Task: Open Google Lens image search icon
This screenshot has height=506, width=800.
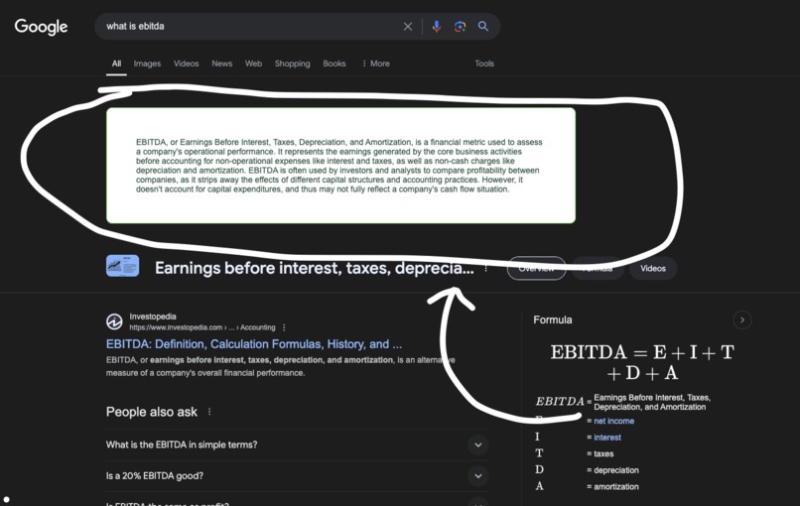Action: [461, 27]
